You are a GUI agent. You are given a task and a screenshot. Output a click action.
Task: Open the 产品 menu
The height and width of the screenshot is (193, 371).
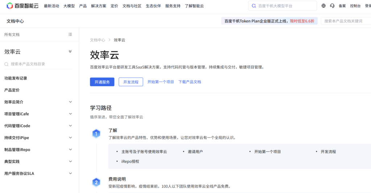pos(83,6)
